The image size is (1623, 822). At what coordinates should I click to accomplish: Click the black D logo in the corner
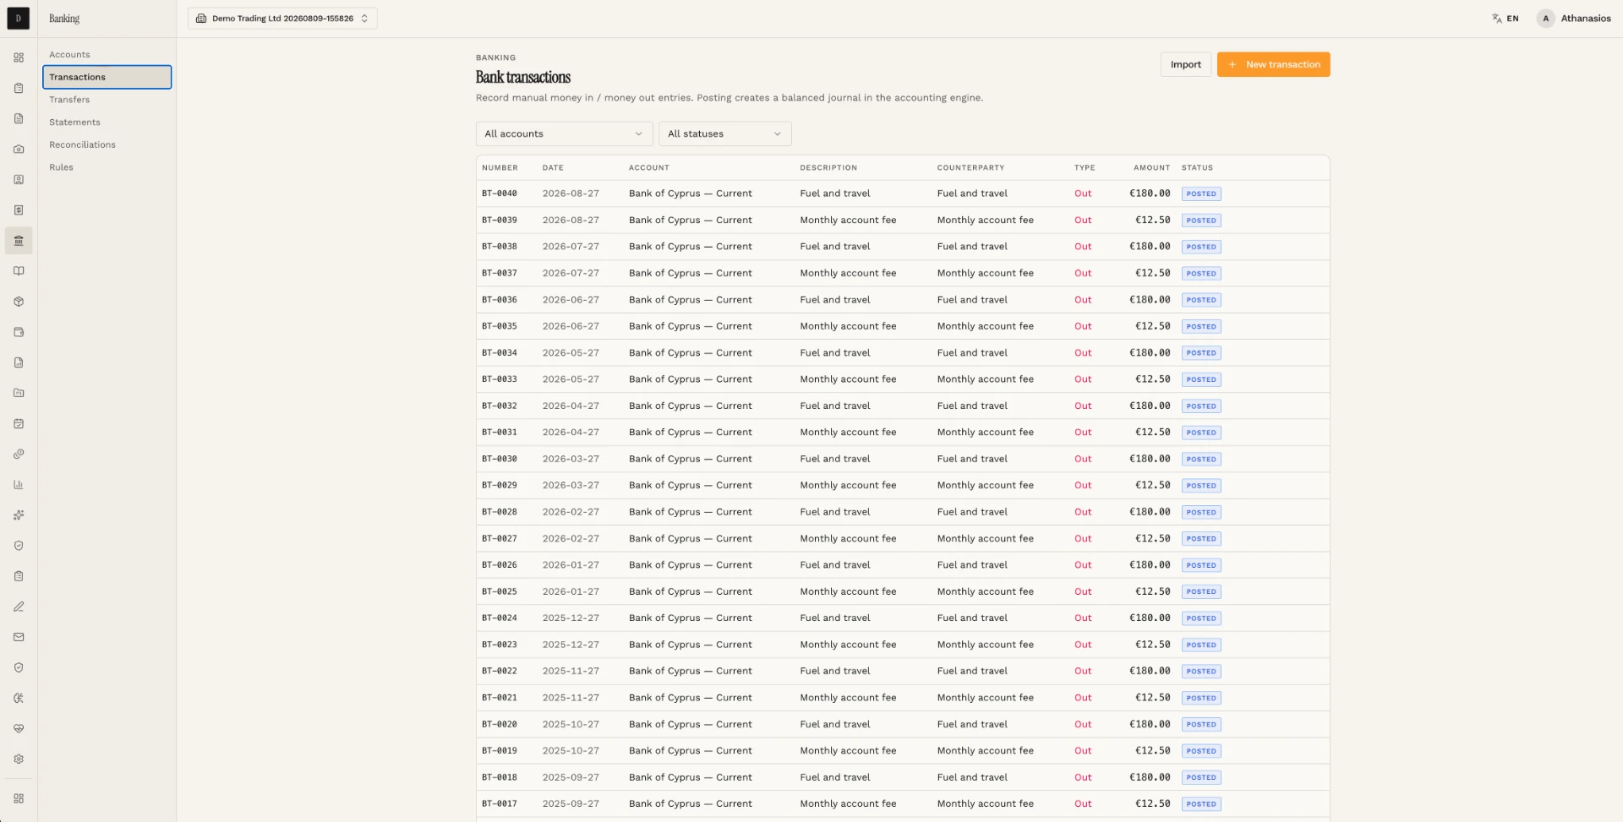click(19, 19)
